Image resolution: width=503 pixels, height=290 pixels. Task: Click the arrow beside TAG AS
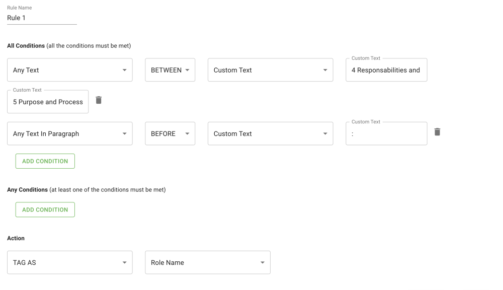tap(124, 262)
